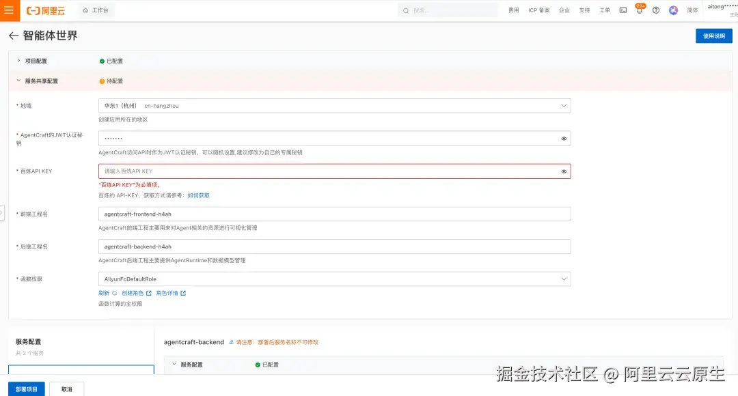Open the 工作台 workbench home

[x=96, y=10]
